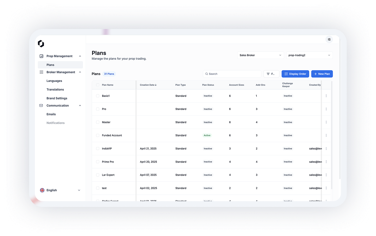Image resolution: width=376 pixels, height=236 pixels.
Task: Open row actions menu for test plan
Action: click(x=326, y=188)
